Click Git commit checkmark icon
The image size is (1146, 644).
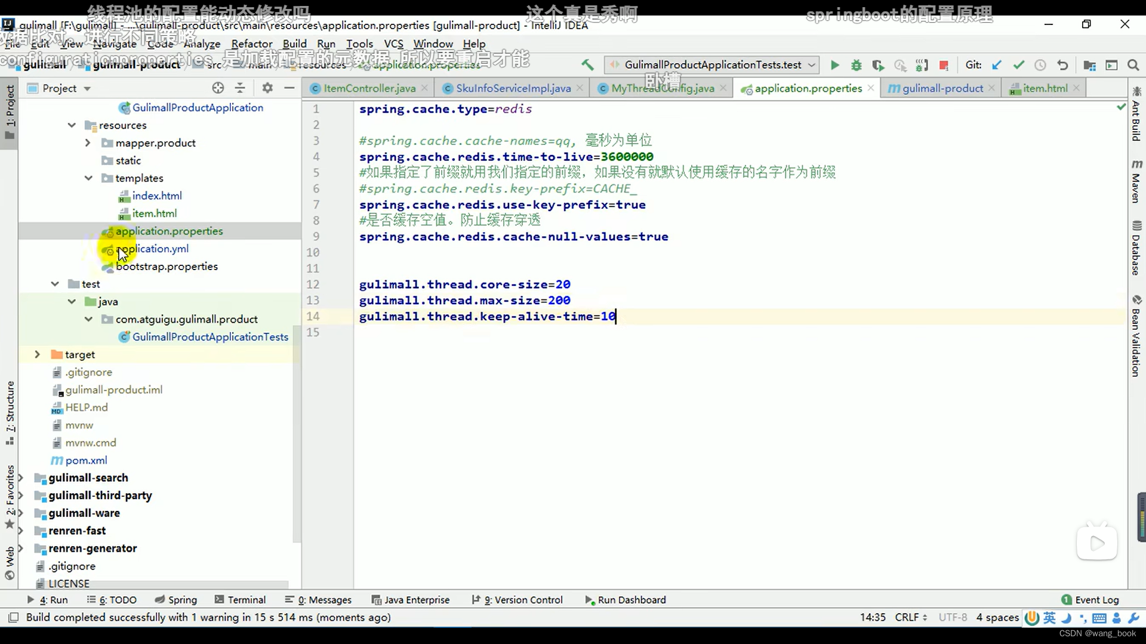(x=1019, y=65)
